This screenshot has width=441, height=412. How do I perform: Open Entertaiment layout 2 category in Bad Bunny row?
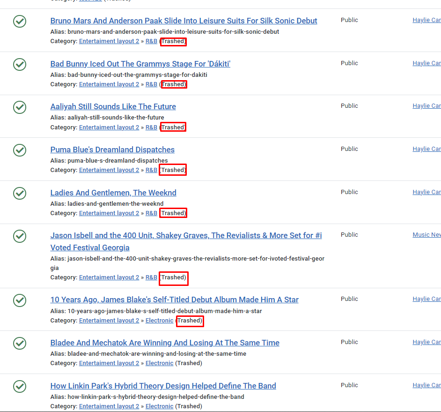(109, 84)
